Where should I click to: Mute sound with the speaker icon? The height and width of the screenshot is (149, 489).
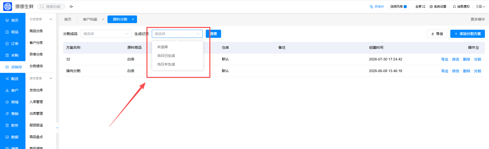[71, 7]
